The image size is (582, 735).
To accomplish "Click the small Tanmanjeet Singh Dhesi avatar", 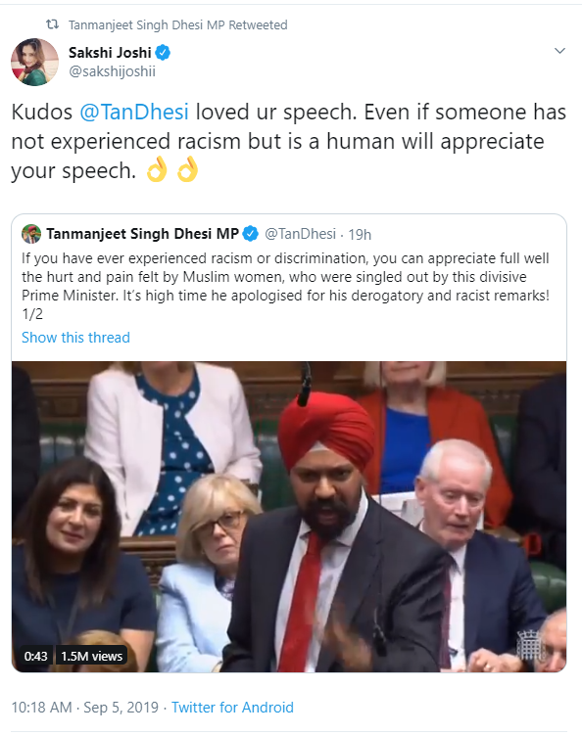I will 31,234.
